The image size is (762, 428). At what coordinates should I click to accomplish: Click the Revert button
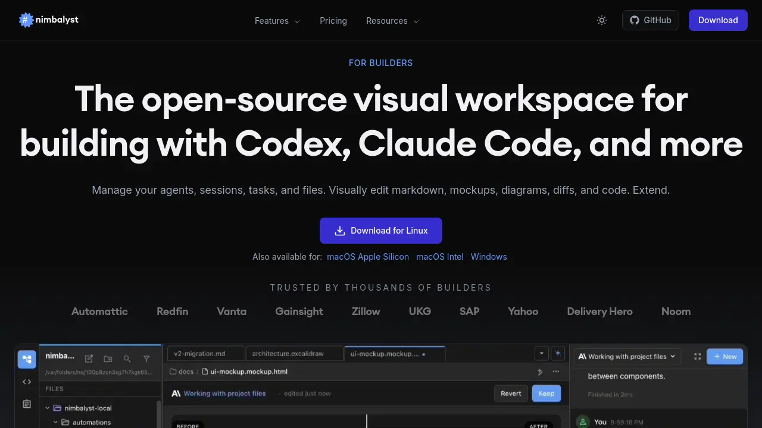pyautogui.click(x=511, y=394)
